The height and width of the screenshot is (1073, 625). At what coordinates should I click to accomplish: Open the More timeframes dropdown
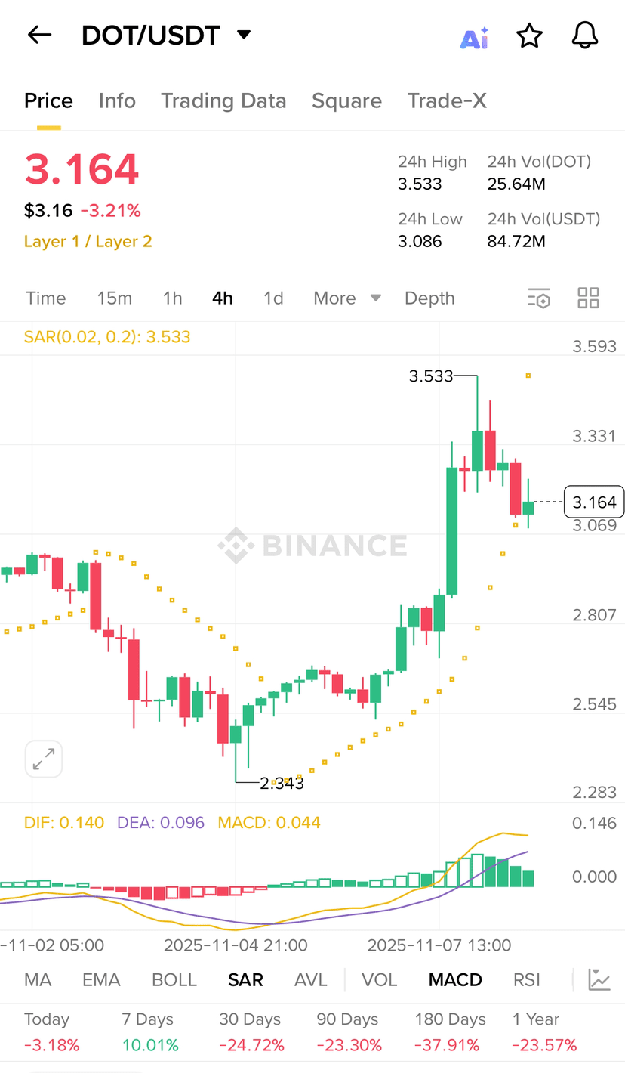tap(347, 298)
